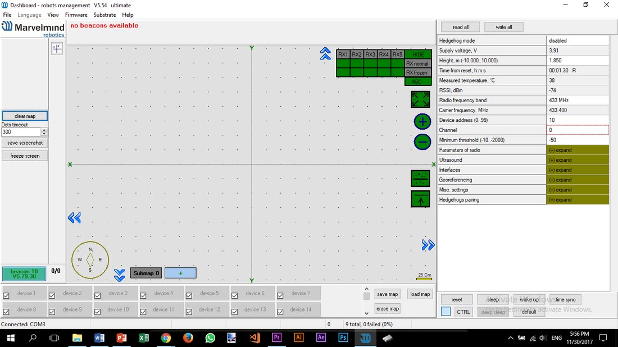
Task: Toggle the device 1 checkbox
Action: click(x=6, y=295)
